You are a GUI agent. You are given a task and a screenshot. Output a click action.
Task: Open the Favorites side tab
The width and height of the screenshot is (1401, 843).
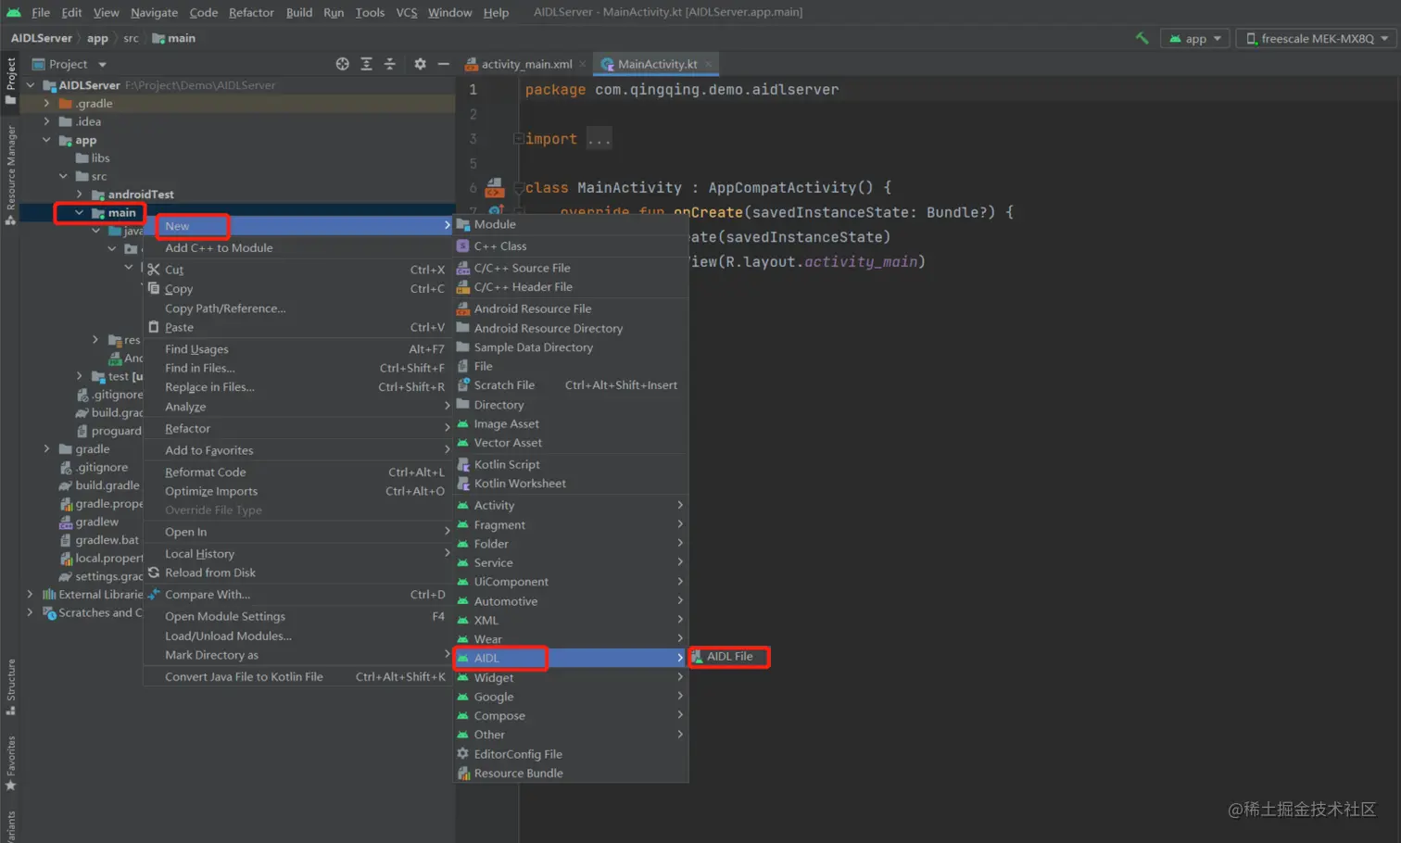(x=10, y=762)
